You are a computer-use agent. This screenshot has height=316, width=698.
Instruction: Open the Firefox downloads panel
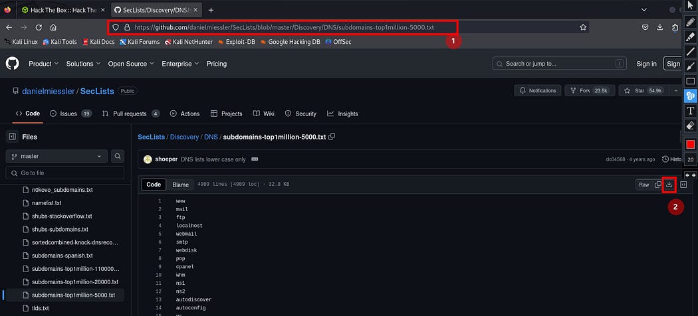click(660, 27)
